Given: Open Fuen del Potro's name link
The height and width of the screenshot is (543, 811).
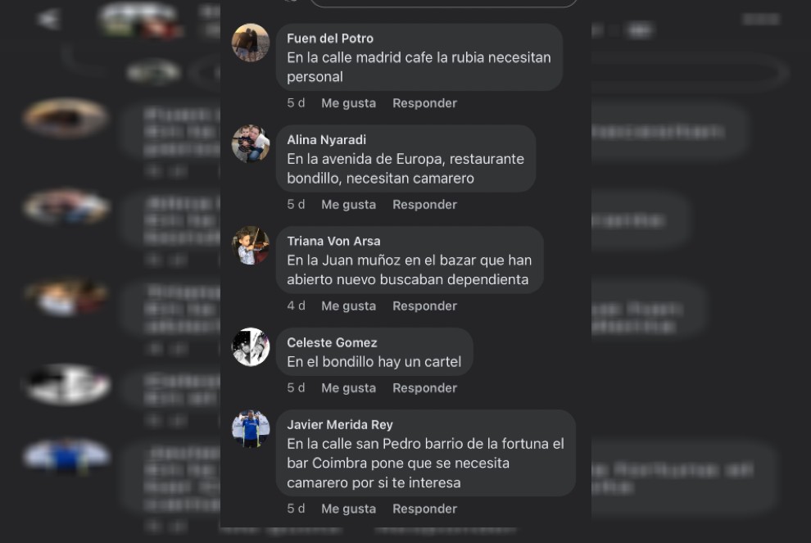Looking at the screenshot, I should coord(330,38).
